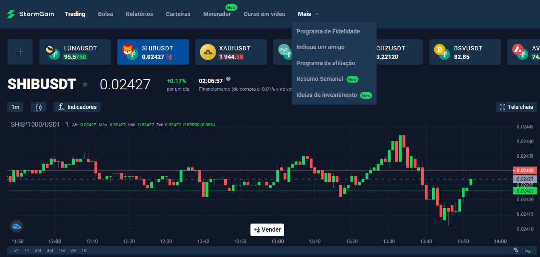The height and width of the screenshot is (257, 540).
Task: Click the Fullscreen expand arrows icon
Action: [x=503, y=107]
